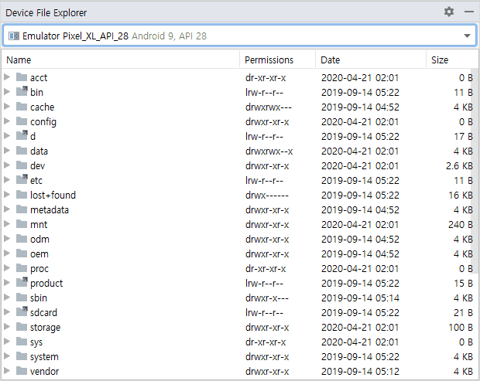480x381 pixels.
Task: Expand the odm folder
Action: click(7, 239)
